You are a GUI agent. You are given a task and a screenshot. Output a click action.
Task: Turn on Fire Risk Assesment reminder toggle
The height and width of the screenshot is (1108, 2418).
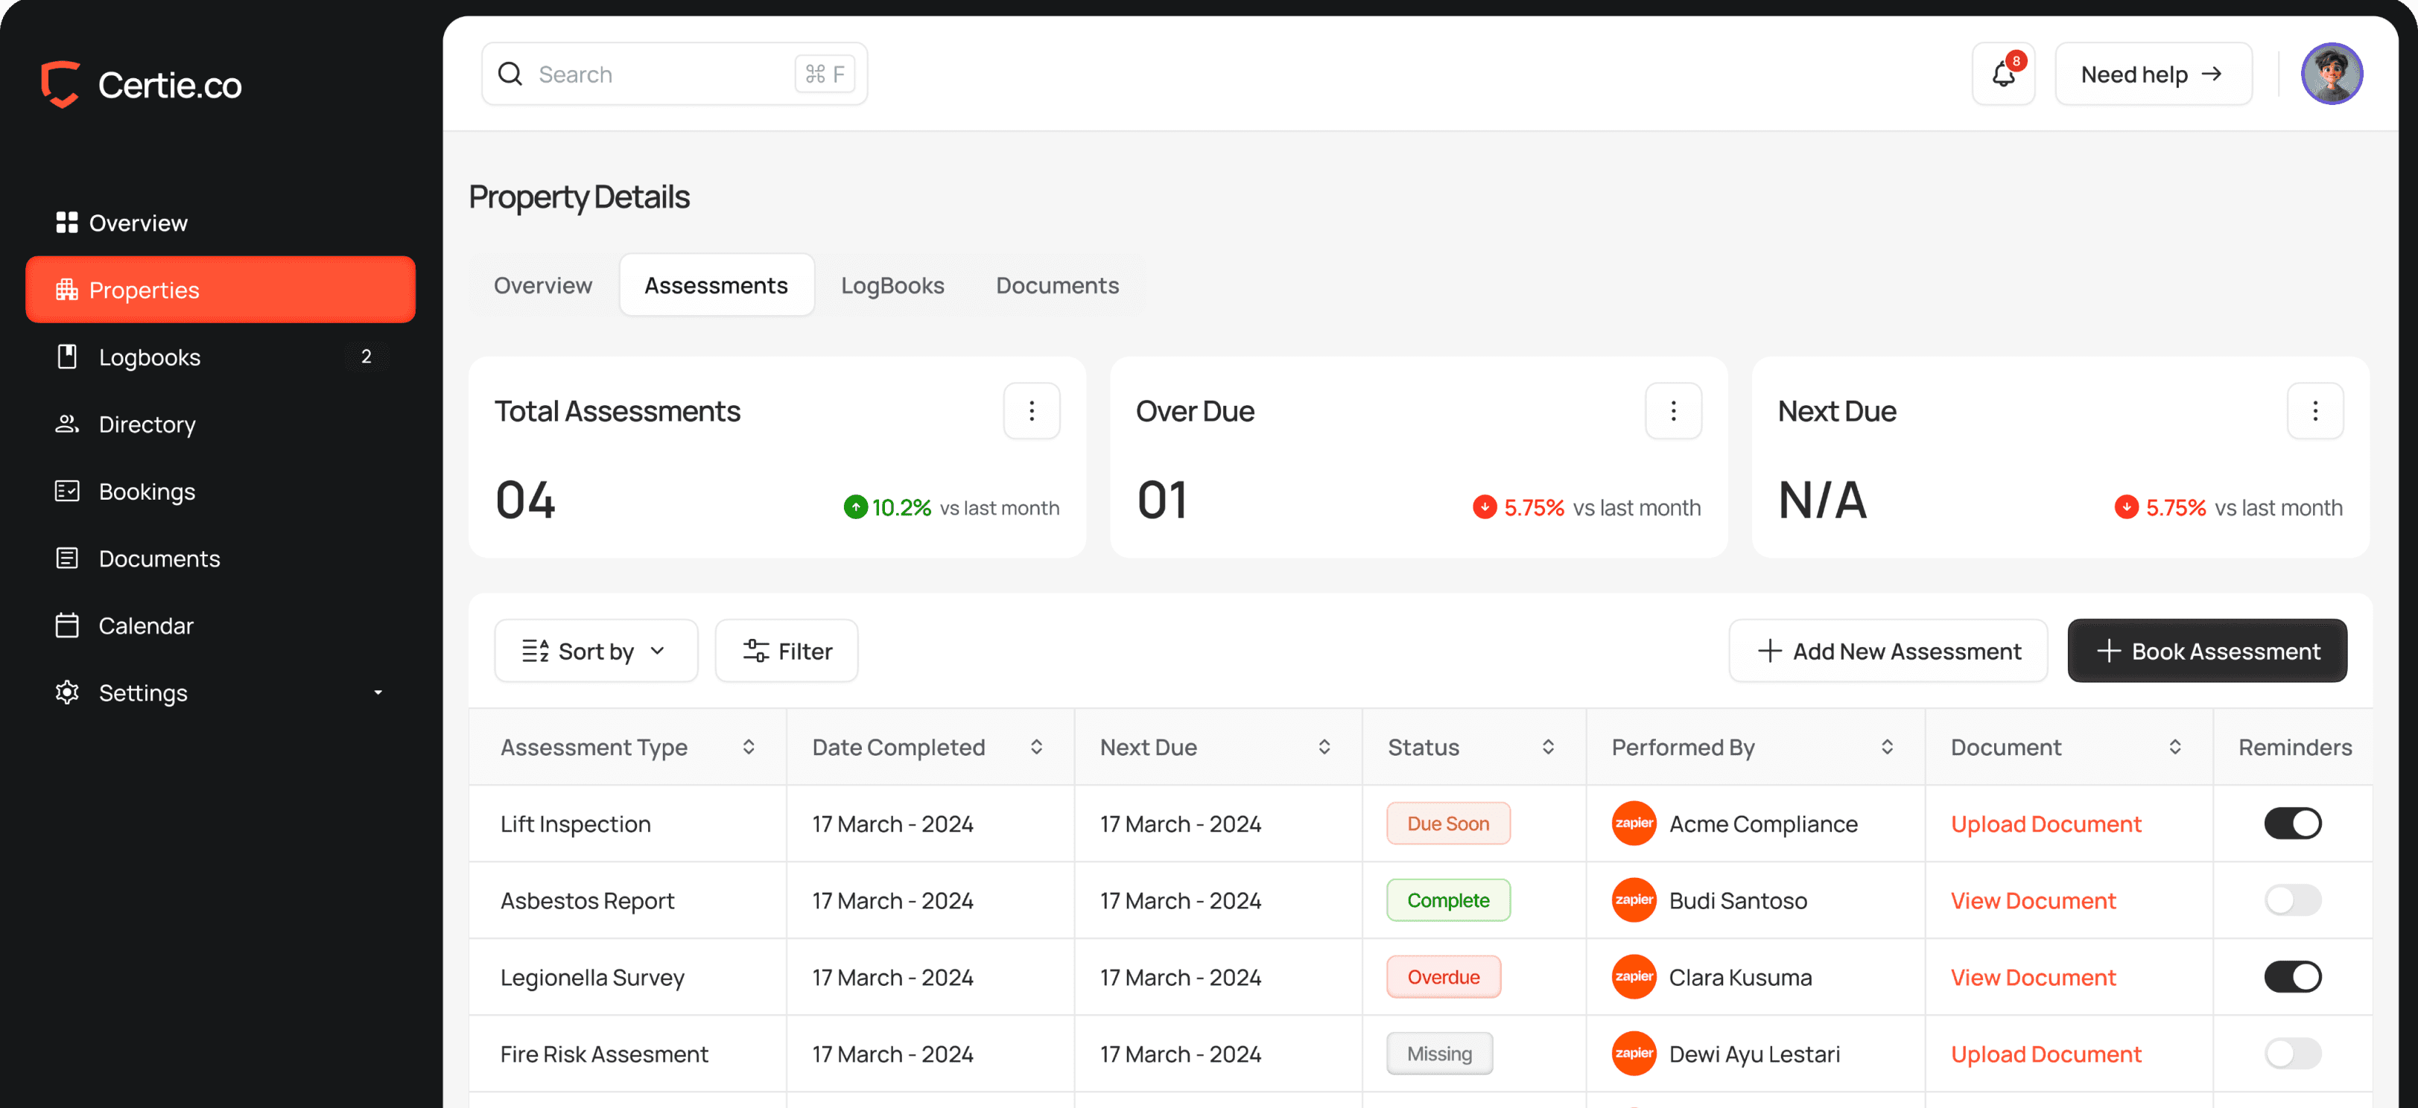[x=2292, y=1054]
